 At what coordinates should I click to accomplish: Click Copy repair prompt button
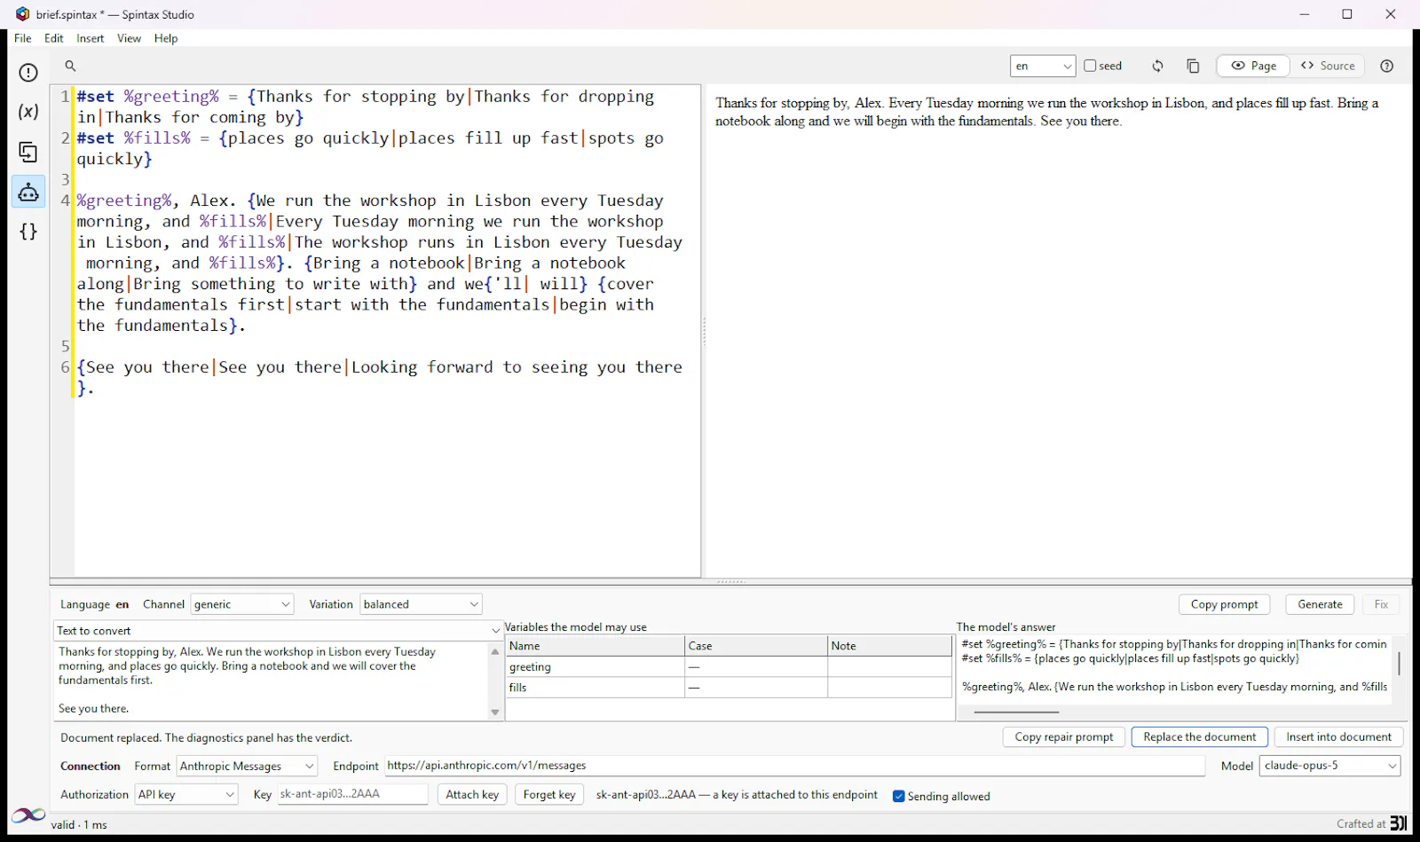(1063, 736)
